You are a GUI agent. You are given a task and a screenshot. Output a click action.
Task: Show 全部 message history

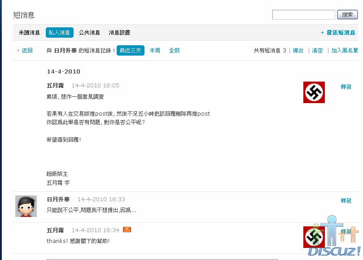point(174,51)
